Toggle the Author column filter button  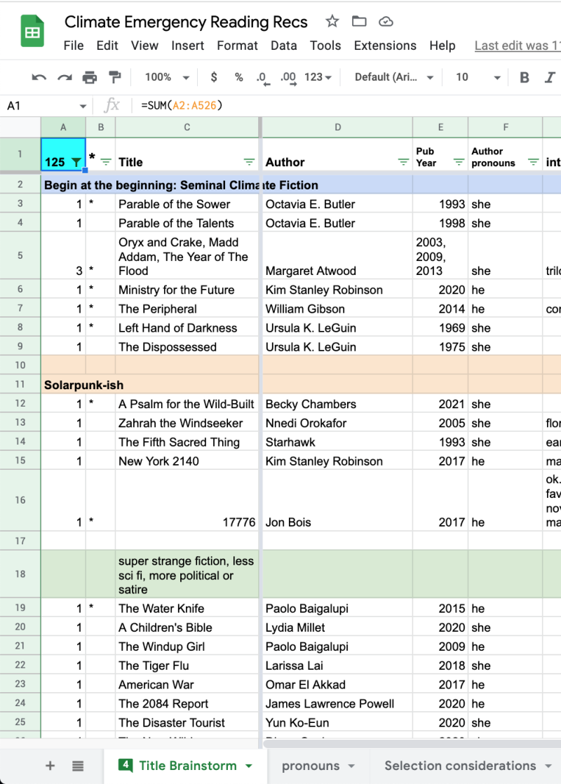(403, 162)
